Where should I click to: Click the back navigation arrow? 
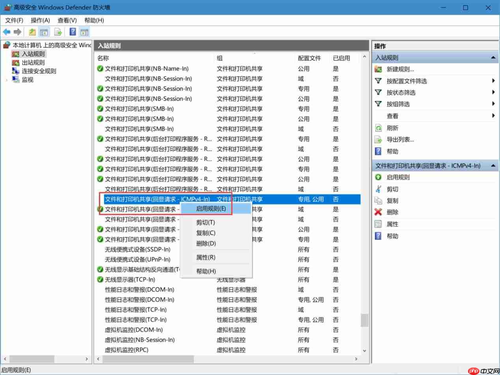tap(6, 32)
